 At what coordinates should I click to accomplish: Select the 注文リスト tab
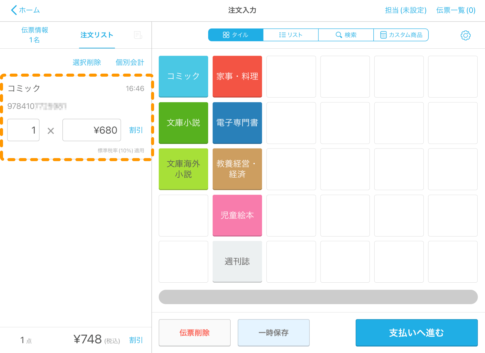(97, 35)
